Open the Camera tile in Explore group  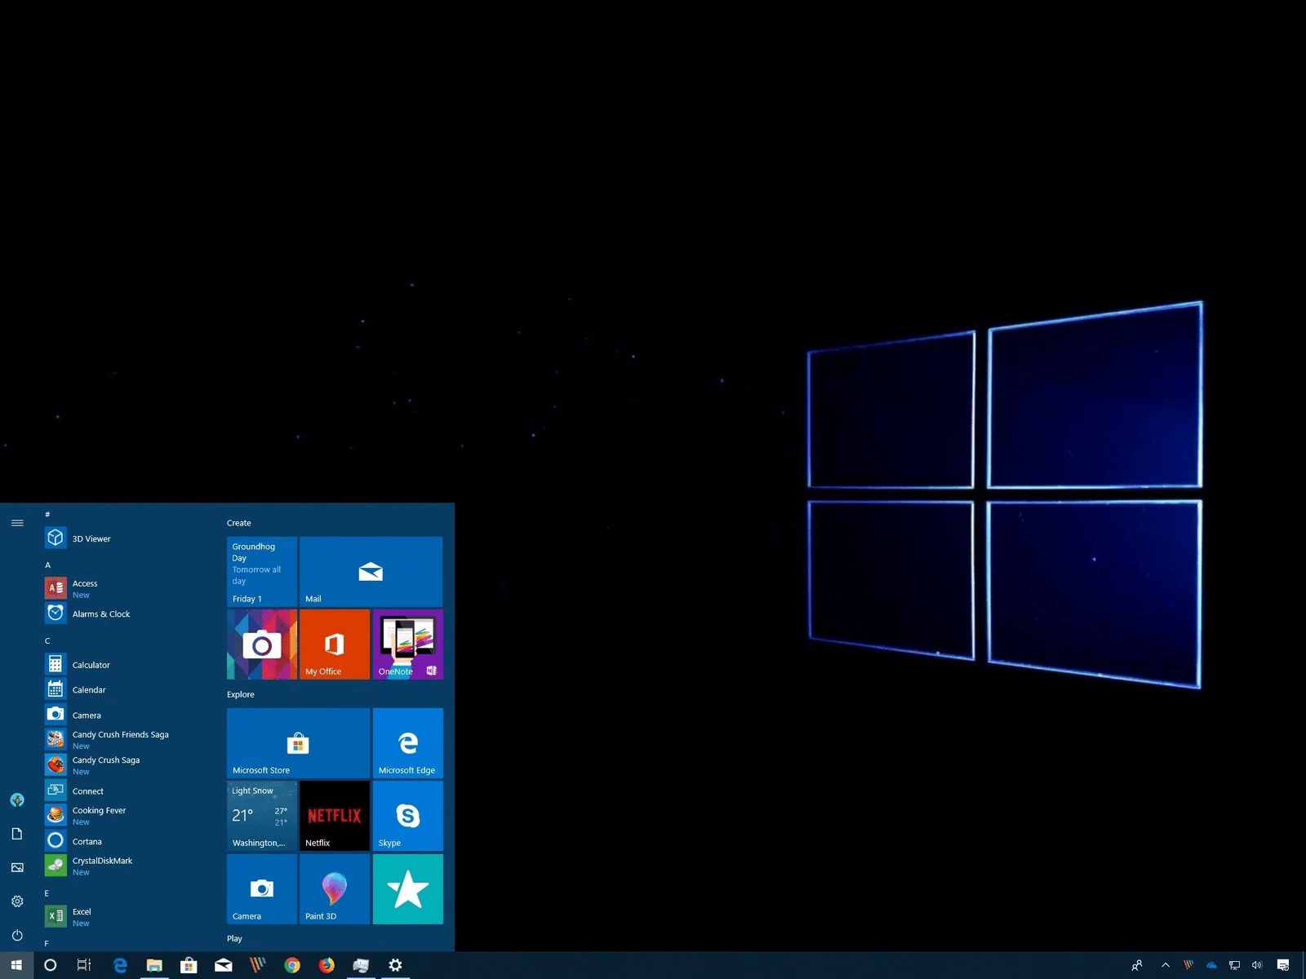pos(262,889)
